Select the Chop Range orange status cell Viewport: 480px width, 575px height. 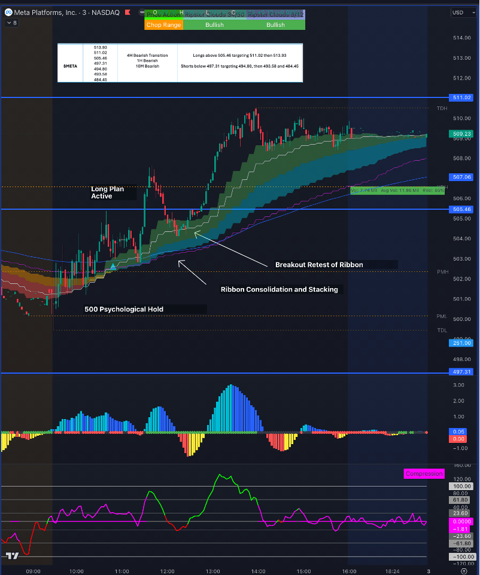(x=163, y=25)
